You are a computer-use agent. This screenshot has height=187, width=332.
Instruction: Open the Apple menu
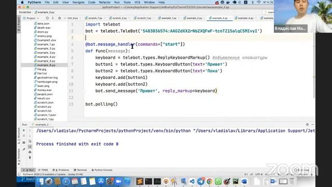pos(22,2)
